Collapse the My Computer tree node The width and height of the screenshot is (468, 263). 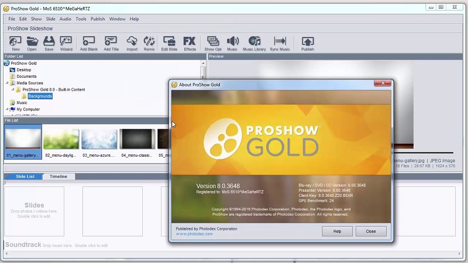coord(7,109)
